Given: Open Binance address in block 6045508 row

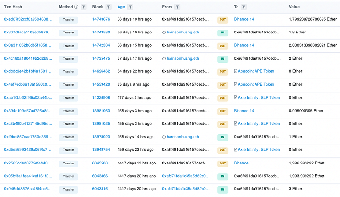Looking at the screenshot, I should pyautogui.click(x=241, y=163).
